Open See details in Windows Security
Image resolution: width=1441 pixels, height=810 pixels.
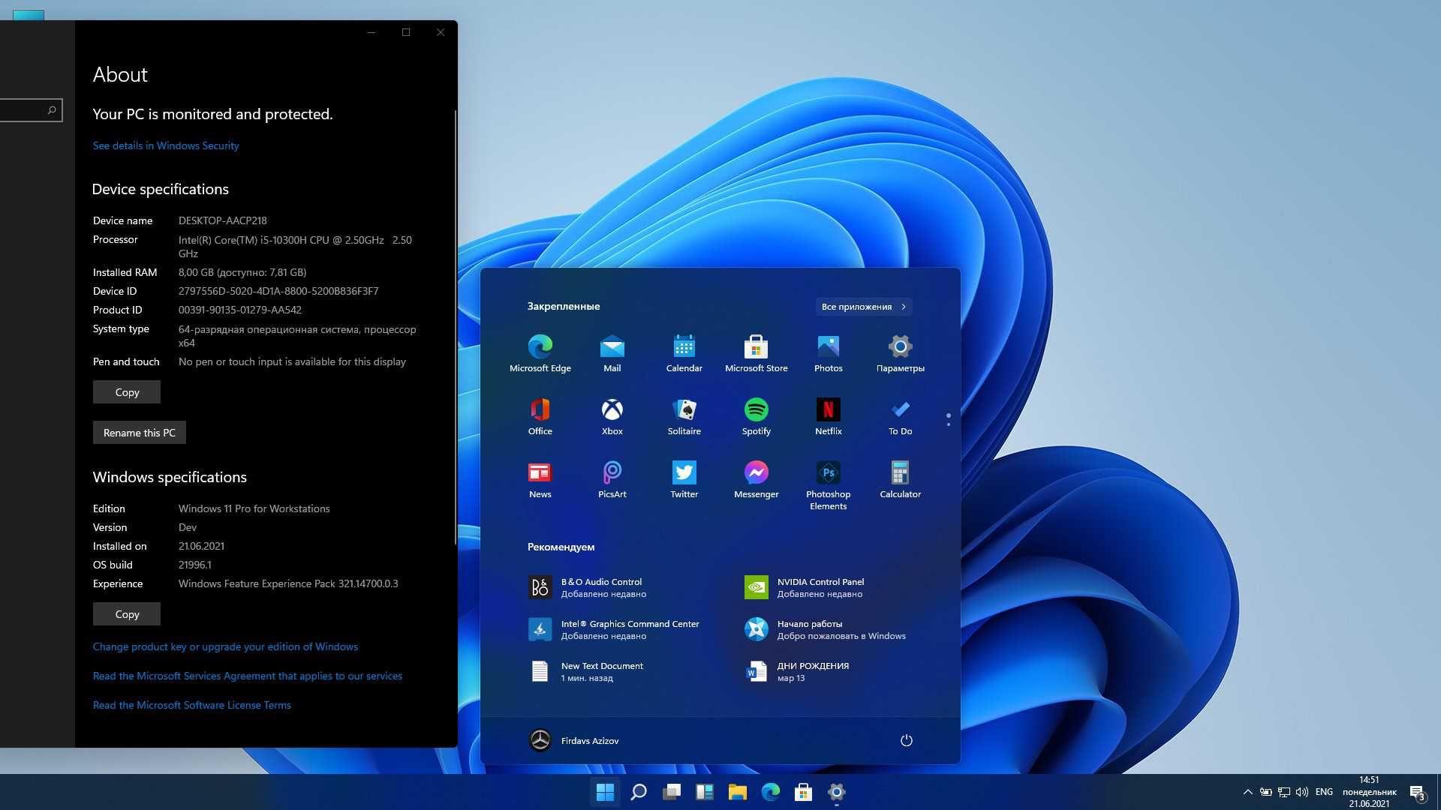click(166, 145)
